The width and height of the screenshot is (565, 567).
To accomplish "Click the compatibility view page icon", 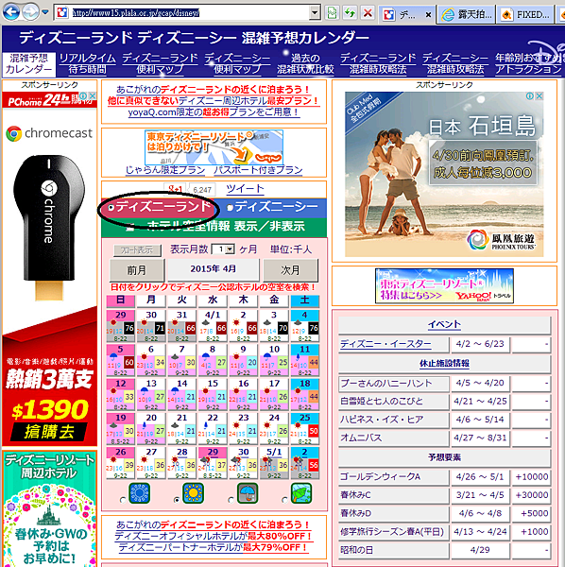I will click(332, 14).
